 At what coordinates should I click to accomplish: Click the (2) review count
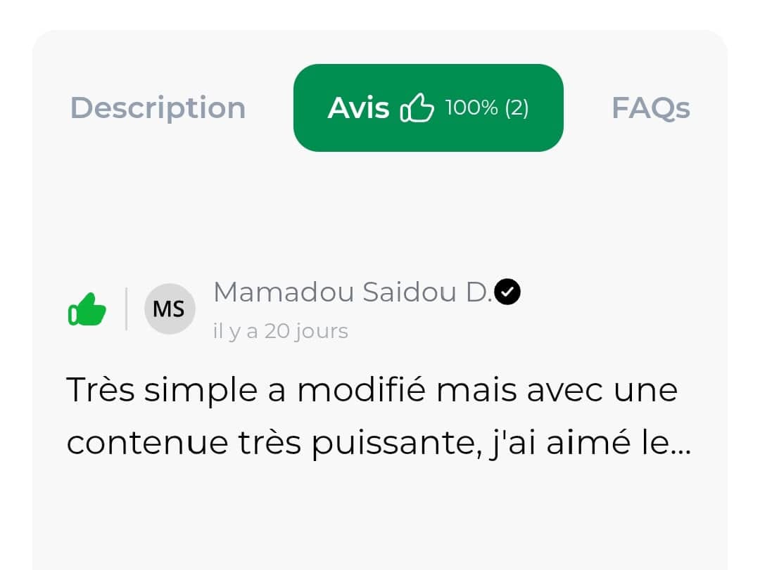(517, 108)
